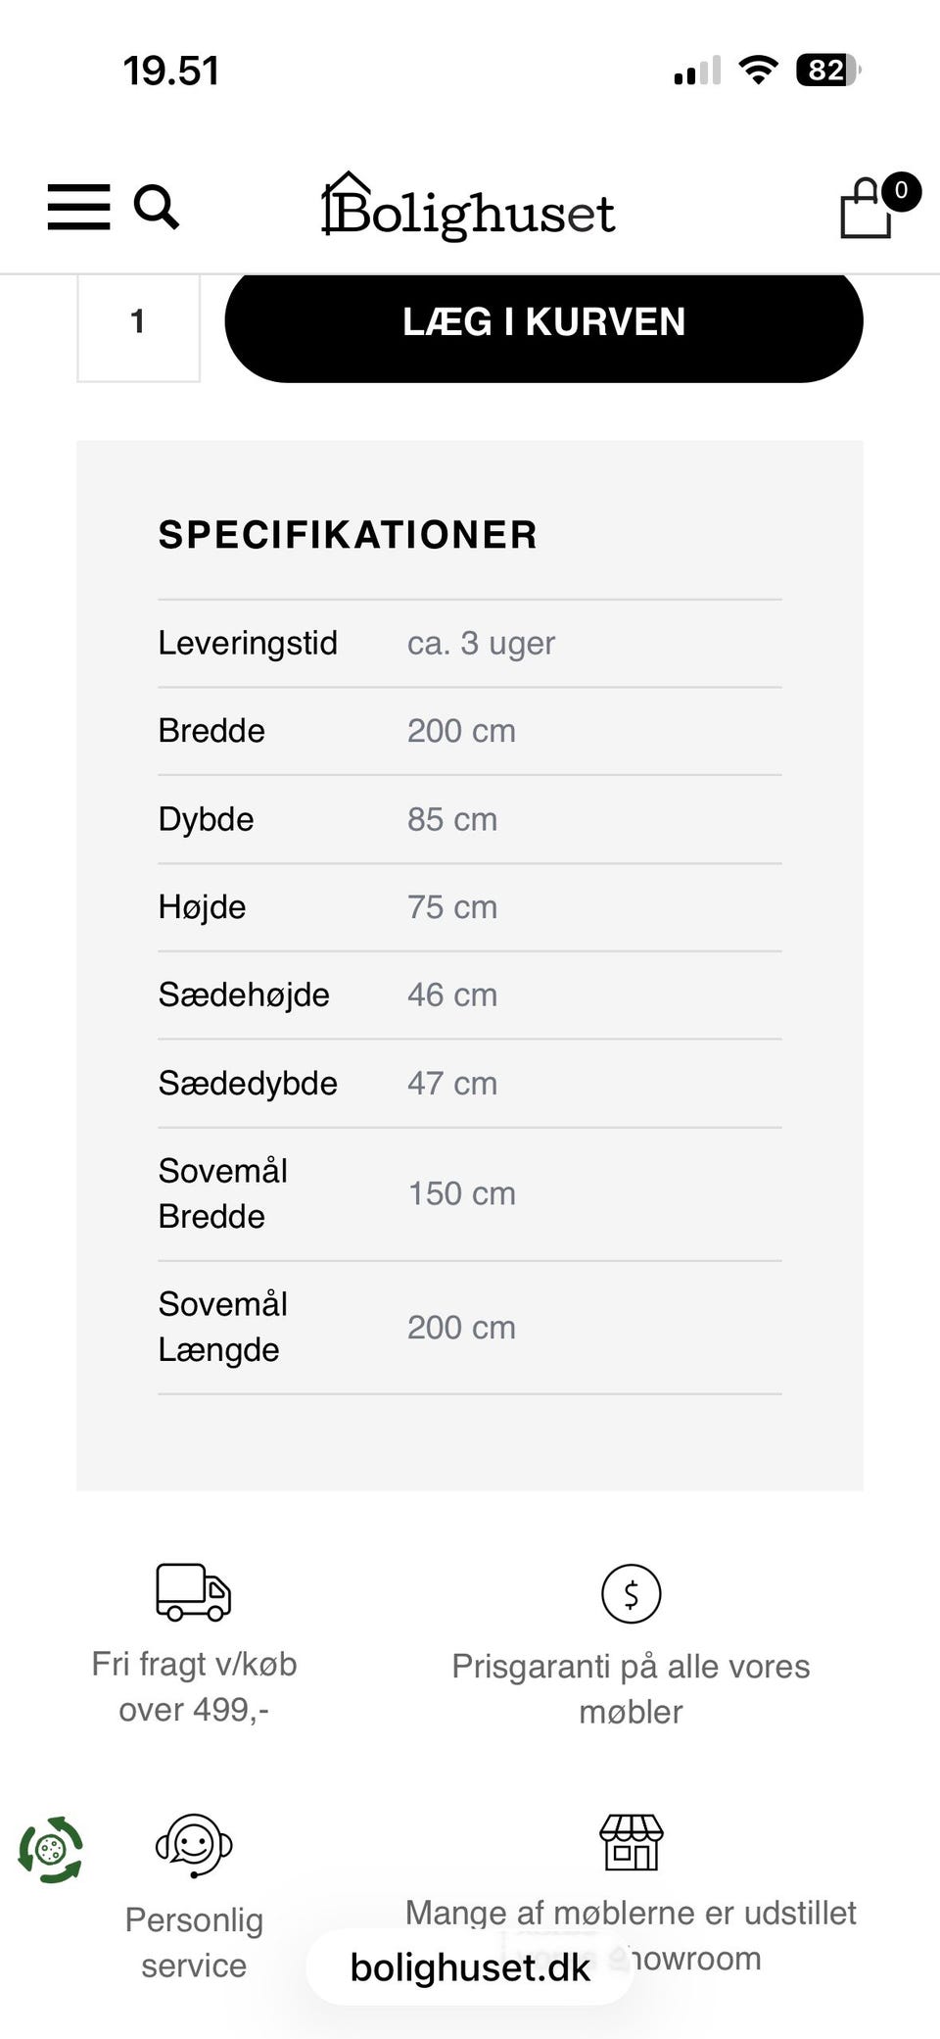Tap the 'Fri fragt v/køb over 499,-' text
This screenshot has height=2039, width=940.
(x=194, y=1686)
